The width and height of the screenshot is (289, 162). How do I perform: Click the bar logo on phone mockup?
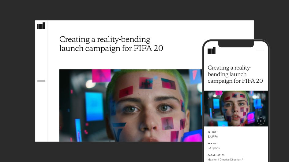point(212,51)
